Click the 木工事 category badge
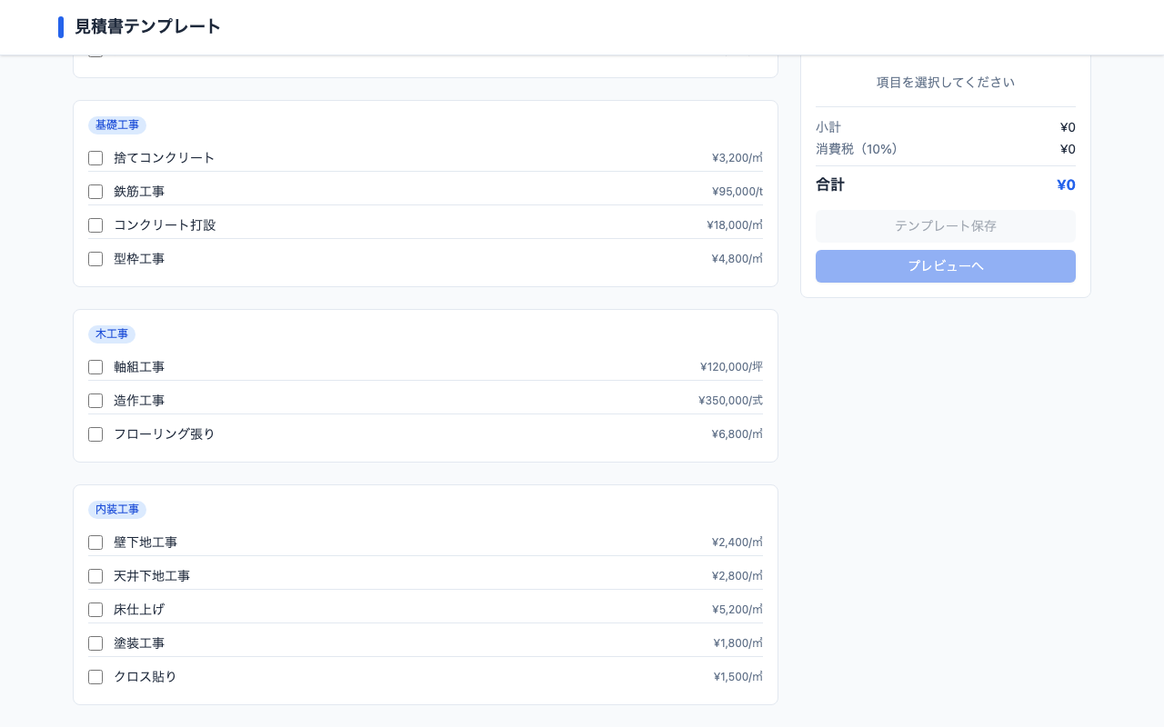Viewport: 1164px width, 727px height. 112,334
